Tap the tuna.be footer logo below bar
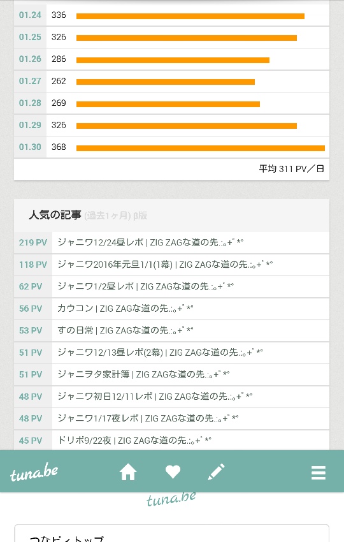This screenshot has width=344, height=542. [x=171, y=499]
